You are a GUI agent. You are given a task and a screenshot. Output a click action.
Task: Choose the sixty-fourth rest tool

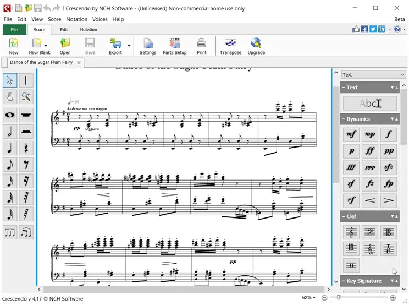[x=26, y=214]
